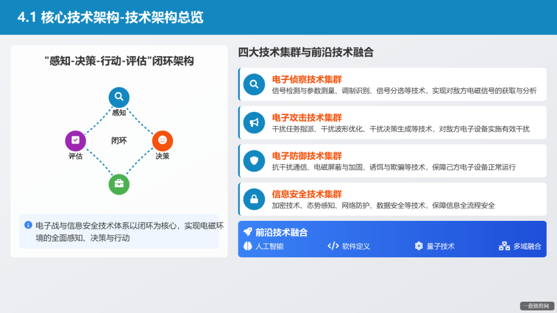Click the megaphone icon beside 电子攻击技术集群
Viewport: 557px width, 313px height.
[x=254, y=123]
